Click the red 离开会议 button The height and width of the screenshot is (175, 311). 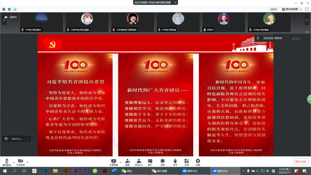[300, 162]
